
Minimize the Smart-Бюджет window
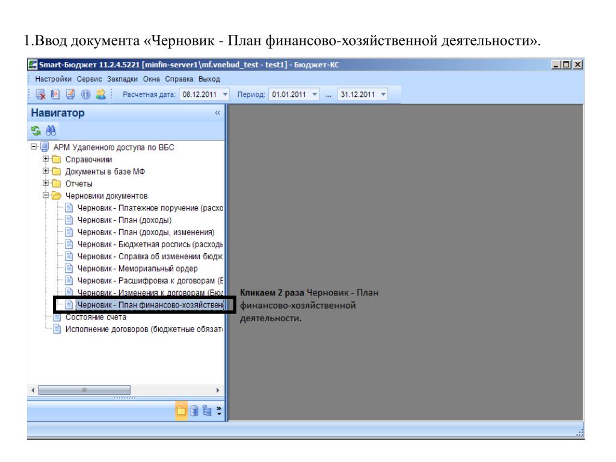(555, 64)
